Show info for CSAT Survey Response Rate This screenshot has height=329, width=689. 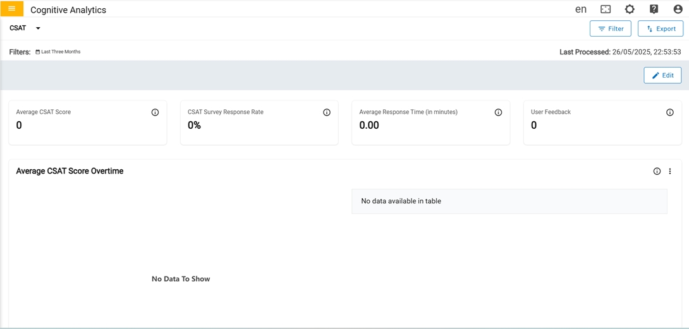click(x=327, y=112)
